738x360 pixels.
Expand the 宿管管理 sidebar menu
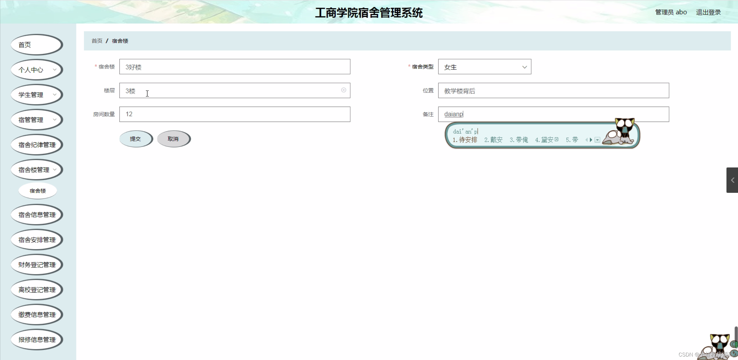click(x=37, y=120)
